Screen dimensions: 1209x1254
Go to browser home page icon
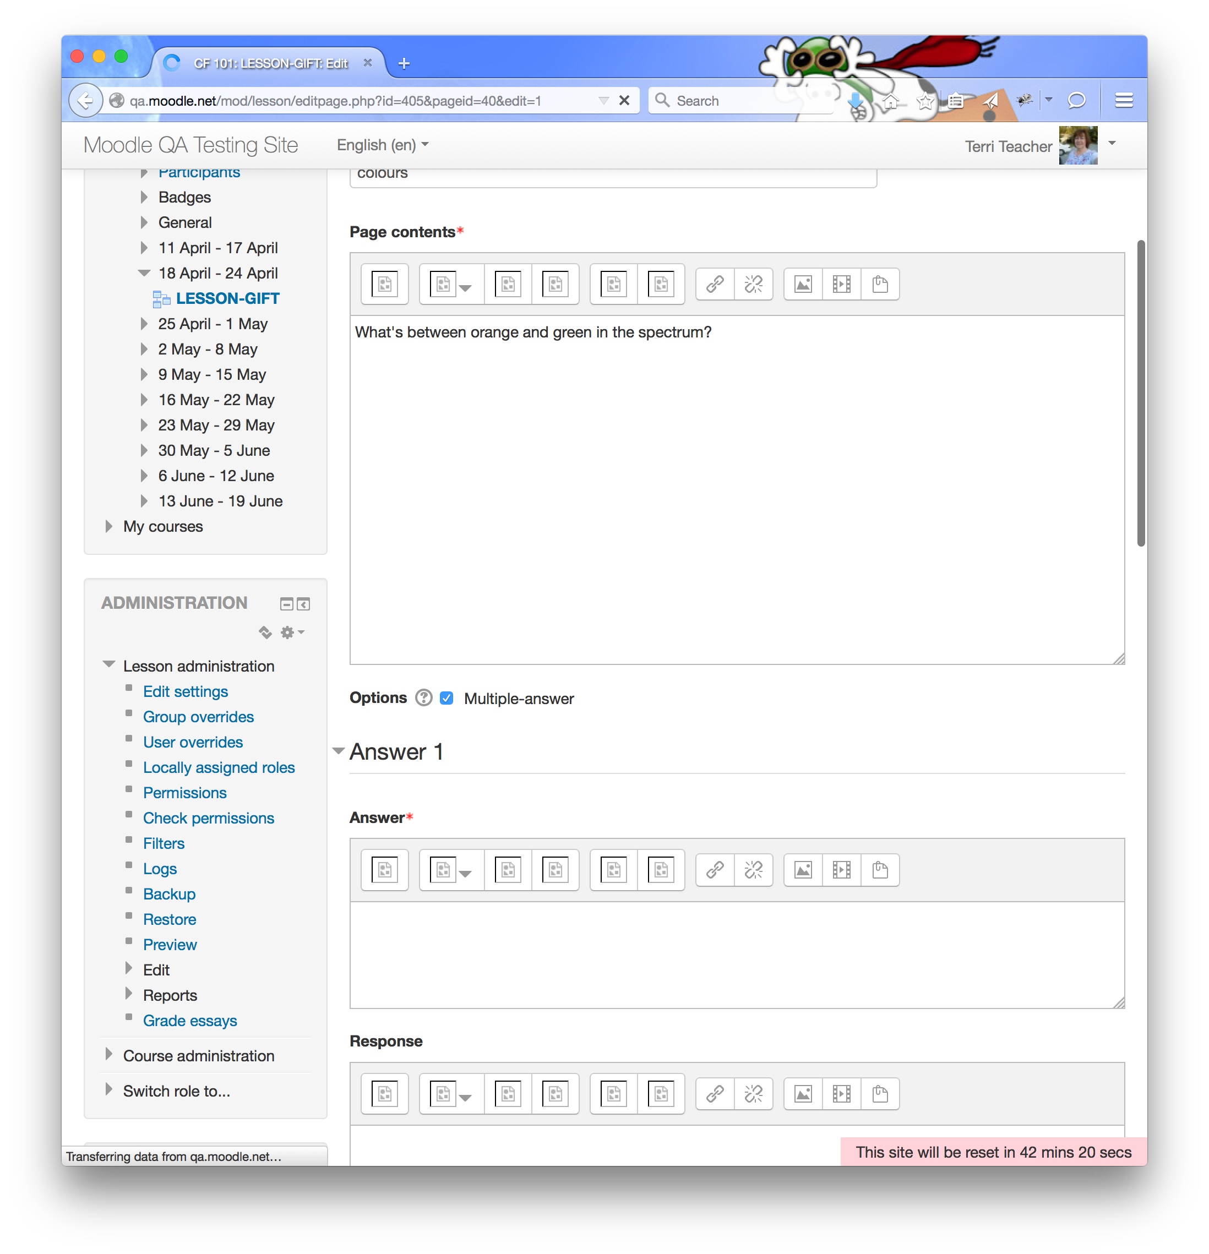pyautogui.click(x=890, y=101)
